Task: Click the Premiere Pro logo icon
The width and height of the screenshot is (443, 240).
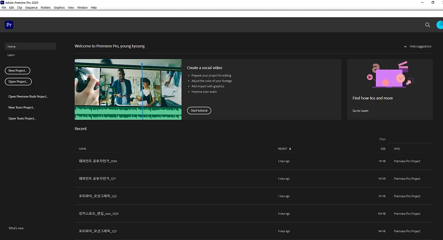Action: [9, 25]
